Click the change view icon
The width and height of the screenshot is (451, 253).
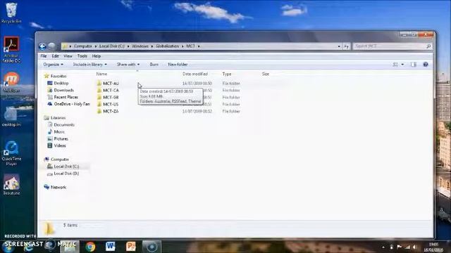coord(395,65)
